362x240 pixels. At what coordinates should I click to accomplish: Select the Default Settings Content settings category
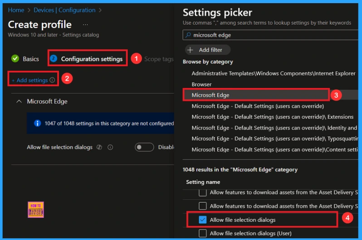click(x=275, y=149)
